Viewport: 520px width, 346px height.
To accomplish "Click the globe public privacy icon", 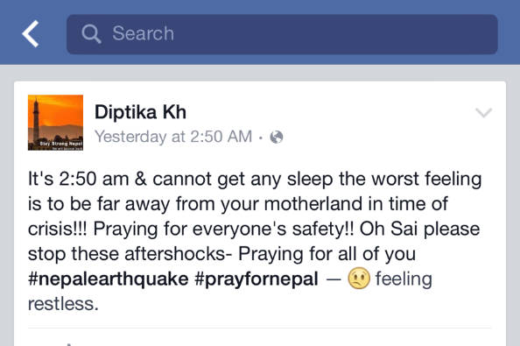I will [x=277, y=137].
